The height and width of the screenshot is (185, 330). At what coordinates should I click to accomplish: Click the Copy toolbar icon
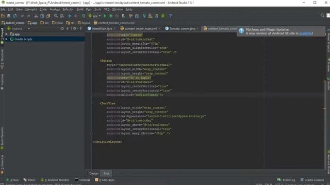click(x=42, y=16)
